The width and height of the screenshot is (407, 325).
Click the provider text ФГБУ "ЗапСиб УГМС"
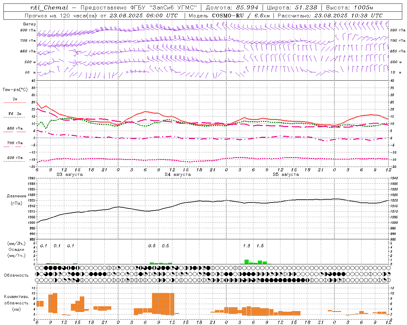pos(164,8)
